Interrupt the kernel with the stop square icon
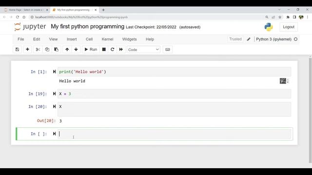Image resolution: width=312 pixels, height=175 pixels. coord(104,50)
